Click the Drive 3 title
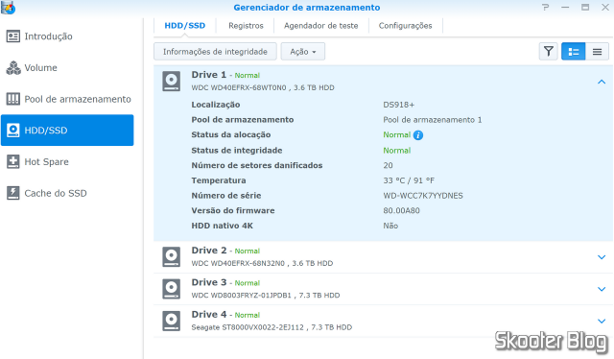 [209, 282]
